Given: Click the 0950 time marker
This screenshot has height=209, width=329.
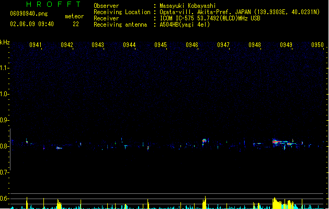Looking at the screenshot, I should (317, 45).
